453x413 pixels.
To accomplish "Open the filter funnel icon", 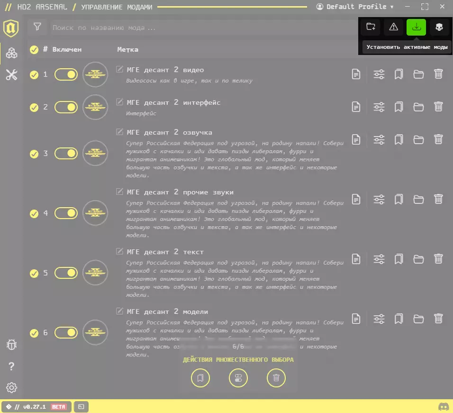I will pyautogui.click(x=37, y=27).
